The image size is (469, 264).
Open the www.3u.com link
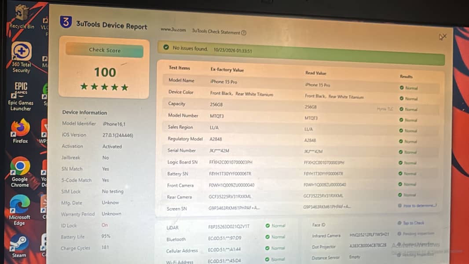coord(173,30)
